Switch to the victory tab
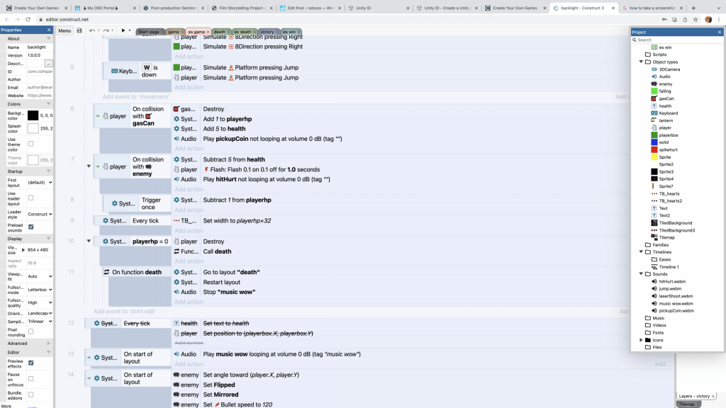 [267, 32]
